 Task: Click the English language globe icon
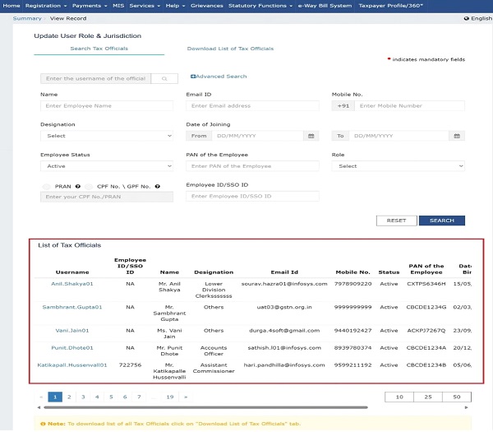pyautogui.click(x=466, y=19)
